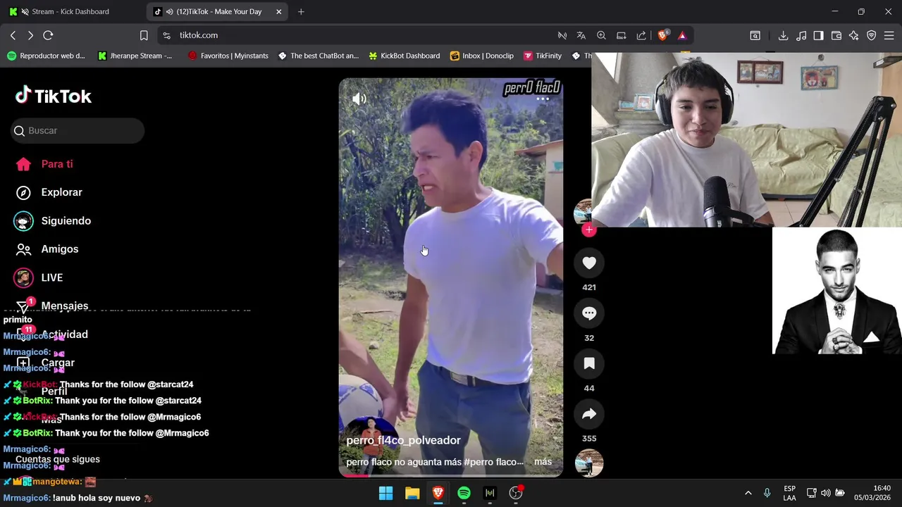Share the video via arrow icon

[589, 414]
